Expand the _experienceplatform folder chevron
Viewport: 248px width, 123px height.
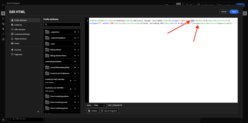point(78,38)
